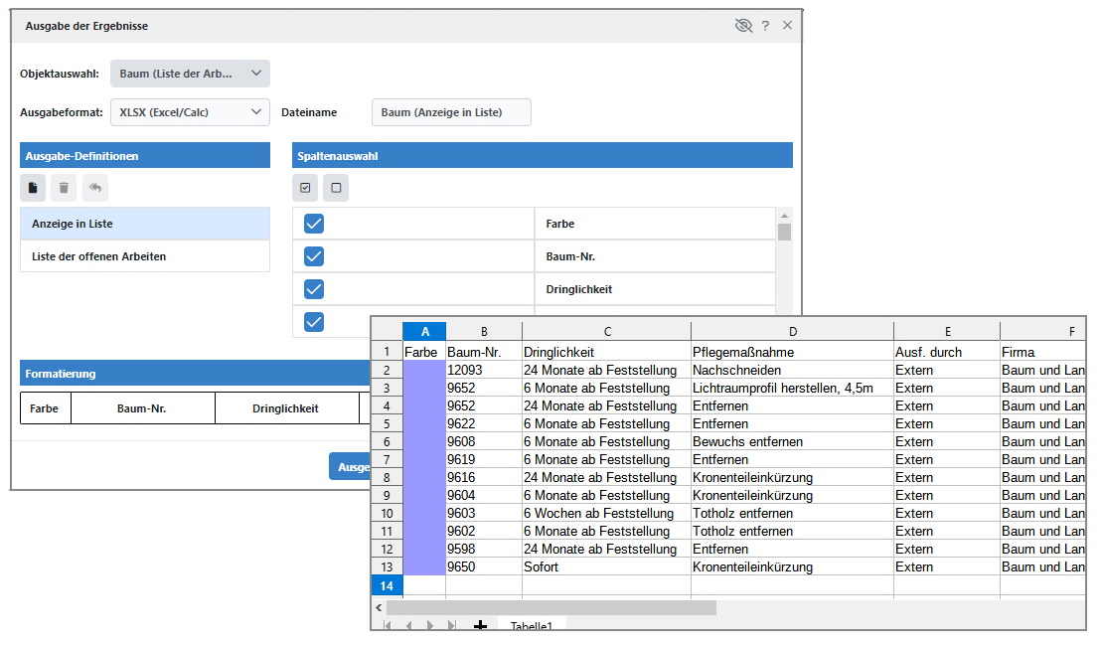
Task: Add a new sheet with the plus icon
Action: pos(480,625)
